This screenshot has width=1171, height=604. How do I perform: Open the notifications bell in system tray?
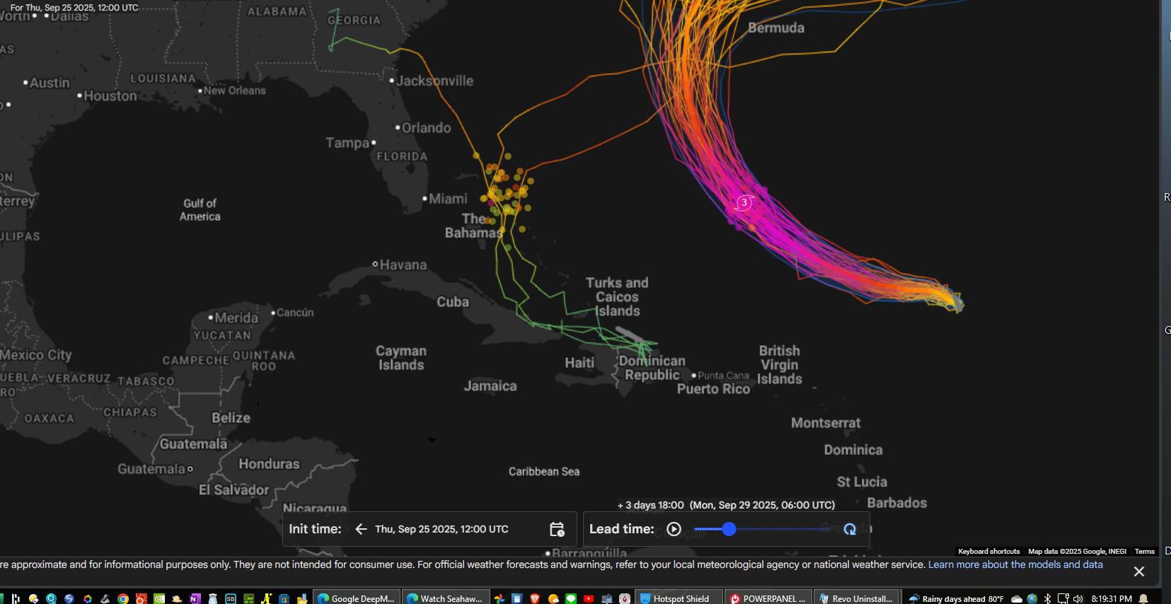1143,599
